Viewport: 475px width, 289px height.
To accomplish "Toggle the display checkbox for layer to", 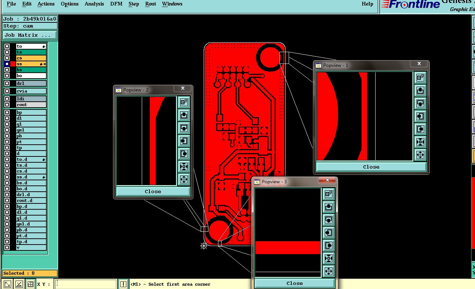I will [7, 46].
